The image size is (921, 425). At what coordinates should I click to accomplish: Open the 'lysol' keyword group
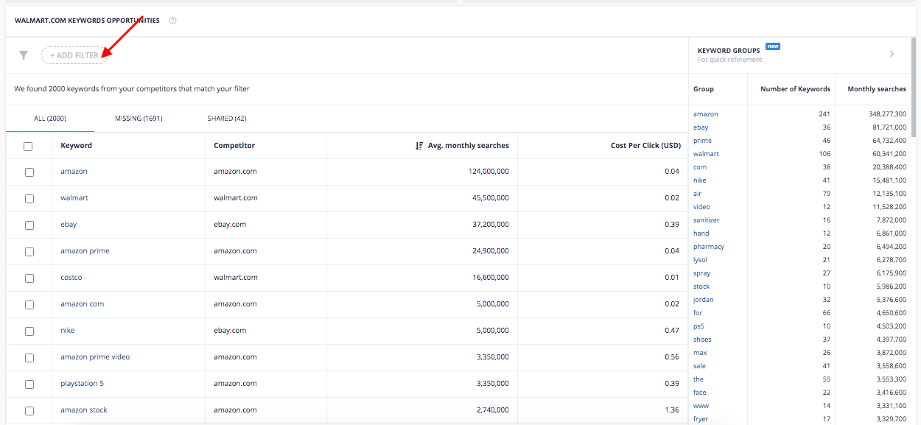[700, 260]
